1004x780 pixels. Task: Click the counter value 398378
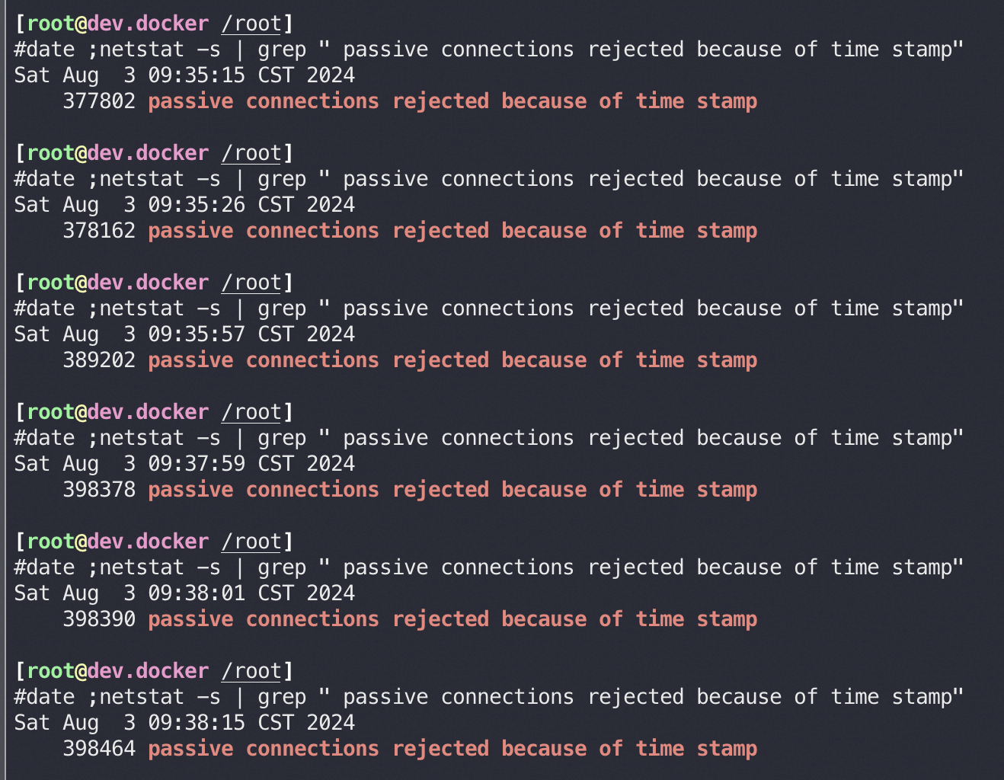tap(99, 489)
